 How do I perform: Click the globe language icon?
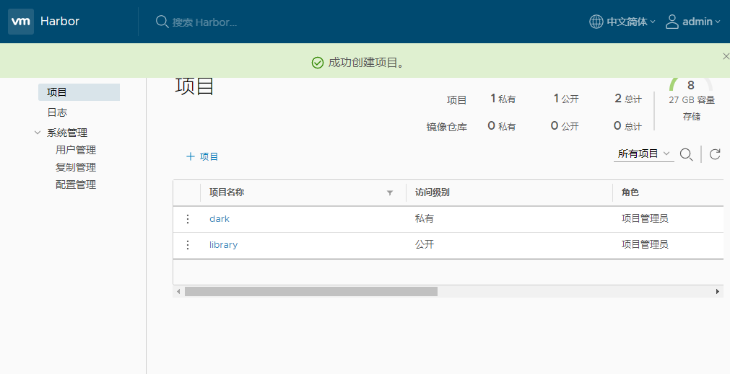pyautogui.click(x=596, y=22)
